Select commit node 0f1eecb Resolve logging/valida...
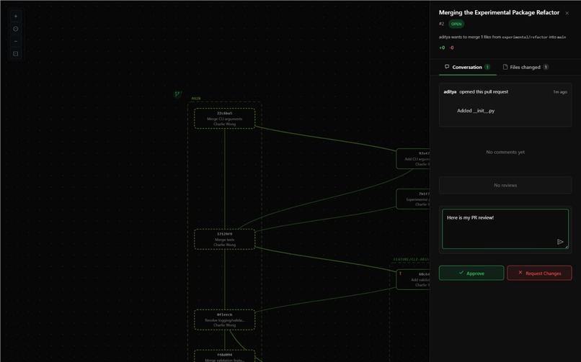This screenshot has height=362, width=581. [225, 320]
